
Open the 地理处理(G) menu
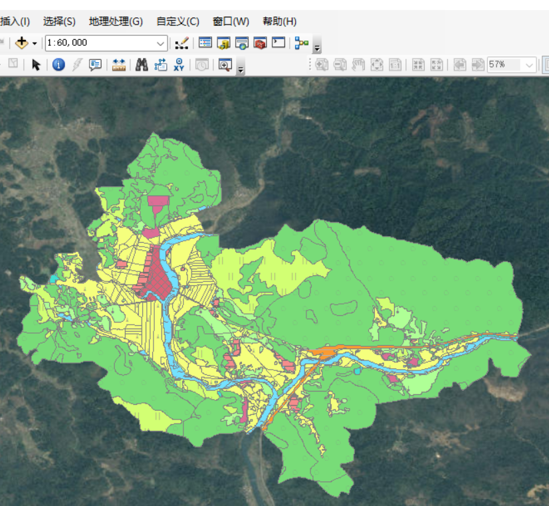(116, 21)
